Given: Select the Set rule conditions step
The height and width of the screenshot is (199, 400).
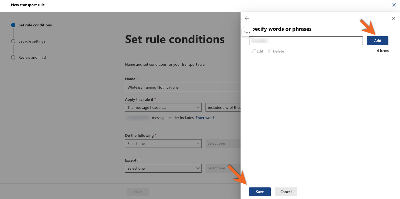Looking at the screenshot, I should [x=35, y=25].
